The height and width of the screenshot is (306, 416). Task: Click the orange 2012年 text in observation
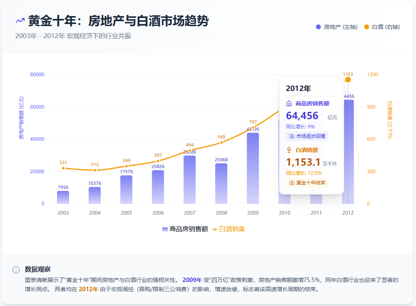click(88, 289)
